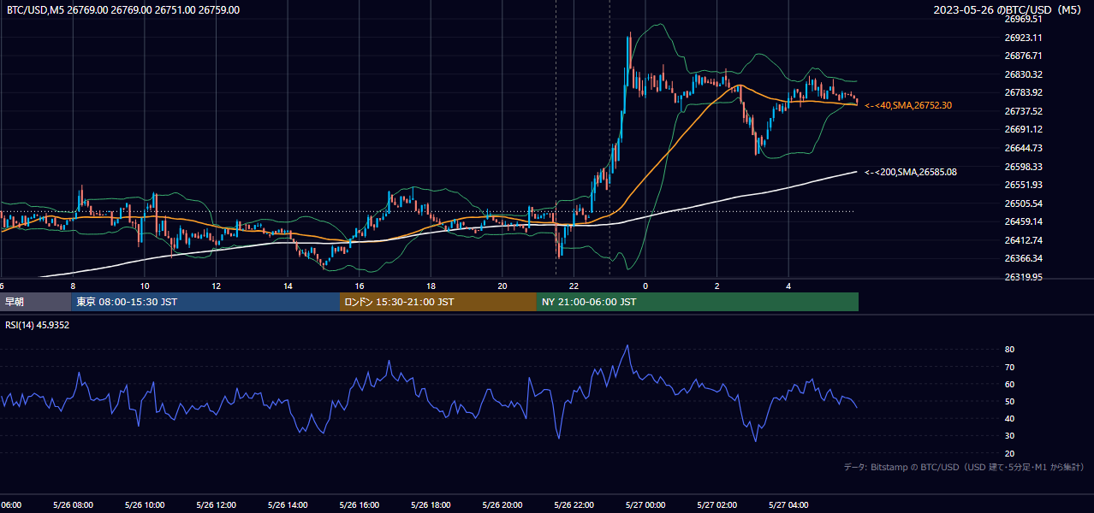This screenshot has height=513, width=1094.
Task: Click RSI scale value 30
Action: tap(1010, 436)
